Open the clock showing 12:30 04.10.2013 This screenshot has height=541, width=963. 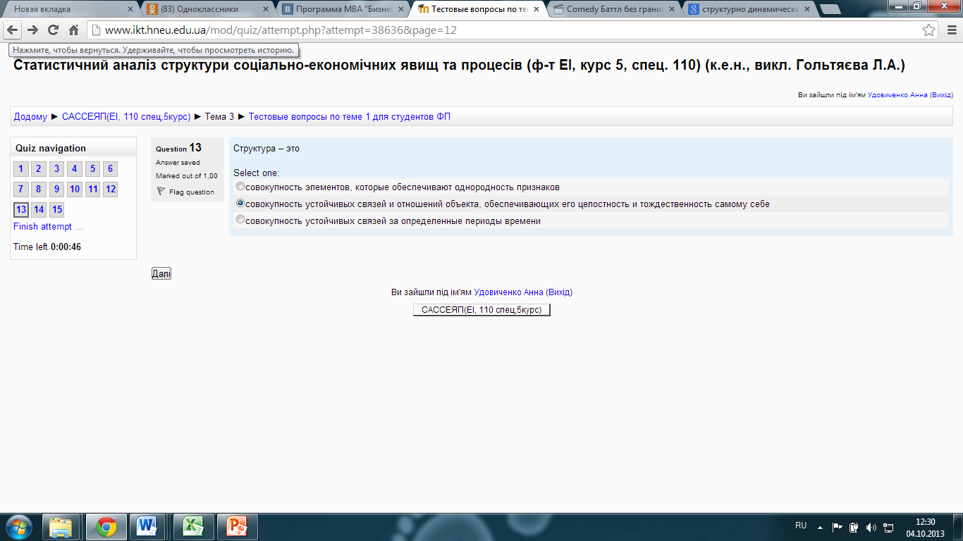[925, 527]
